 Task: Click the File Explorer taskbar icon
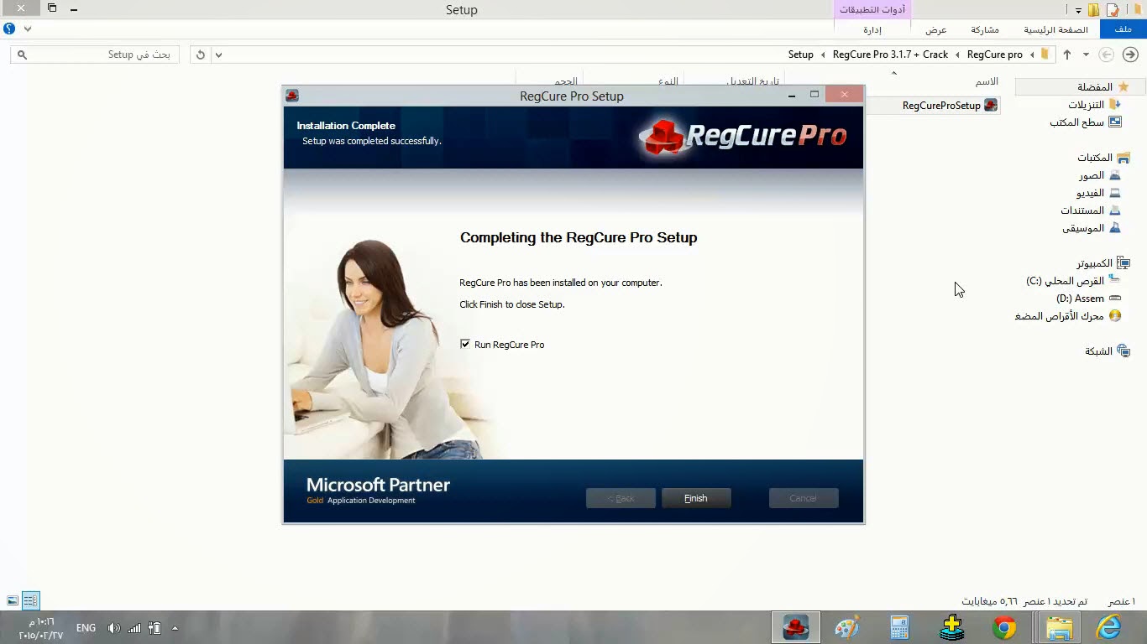[x=1060, y=627]
